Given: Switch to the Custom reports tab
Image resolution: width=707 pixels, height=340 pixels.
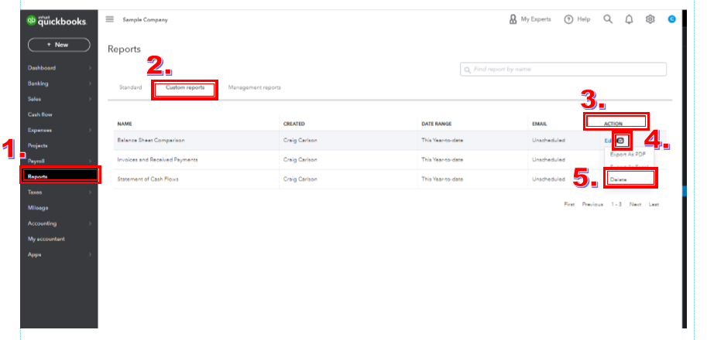Looking at the screenshot, I should click(185, 87).
